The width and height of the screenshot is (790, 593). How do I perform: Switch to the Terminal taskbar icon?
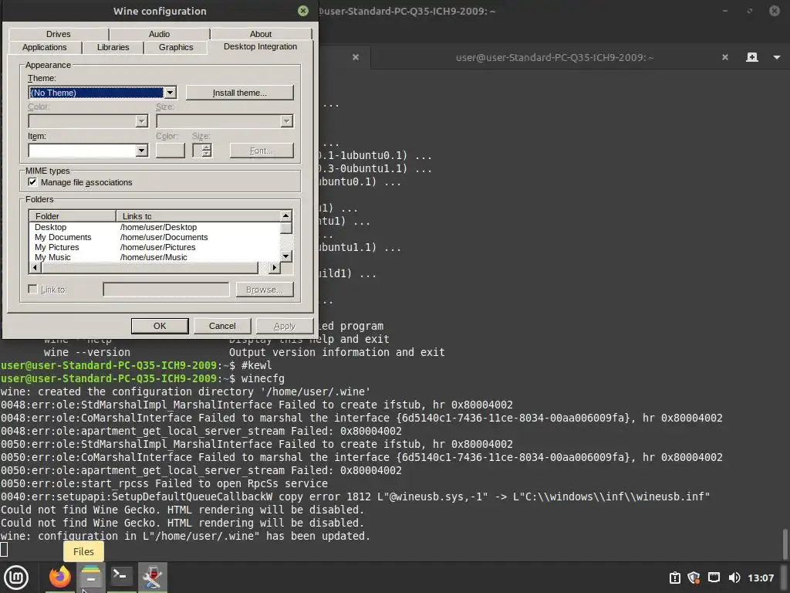click(x=121, y=577)
